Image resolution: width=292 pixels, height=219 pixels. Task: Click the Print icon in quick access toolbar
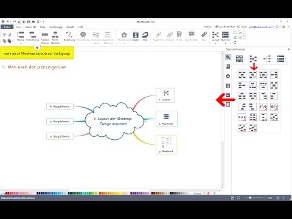coord(33,21)
